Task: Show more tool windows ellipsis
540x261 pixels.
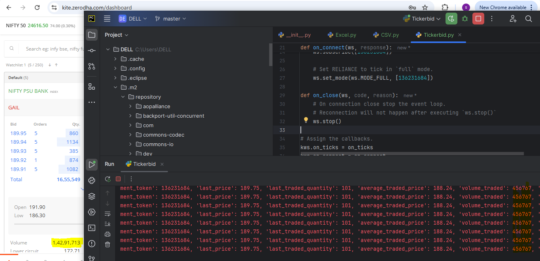Action: pos(92,102)
